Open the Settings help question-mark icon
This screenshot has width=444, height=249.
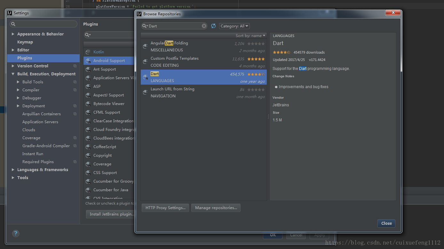16,233
